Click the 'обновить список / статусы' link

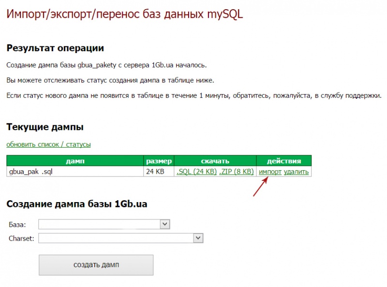48,144
